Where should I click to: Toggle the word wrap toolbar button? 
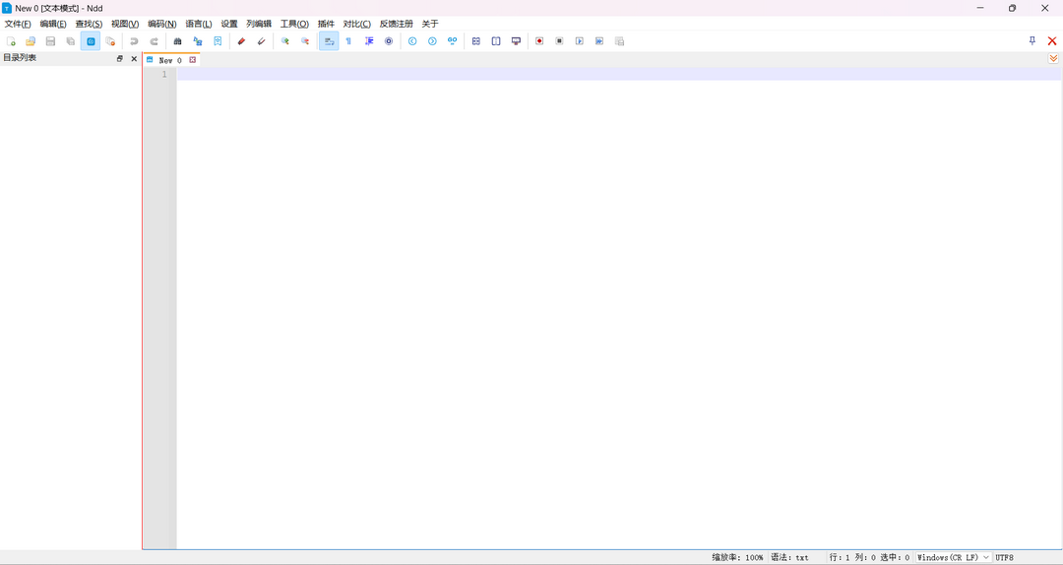point(329,41)
